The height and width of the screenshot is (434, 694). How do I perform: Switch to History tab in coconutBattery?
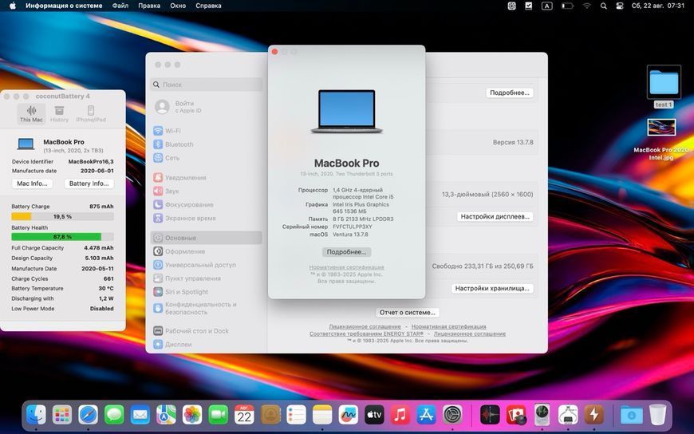[x=59, y=114]
